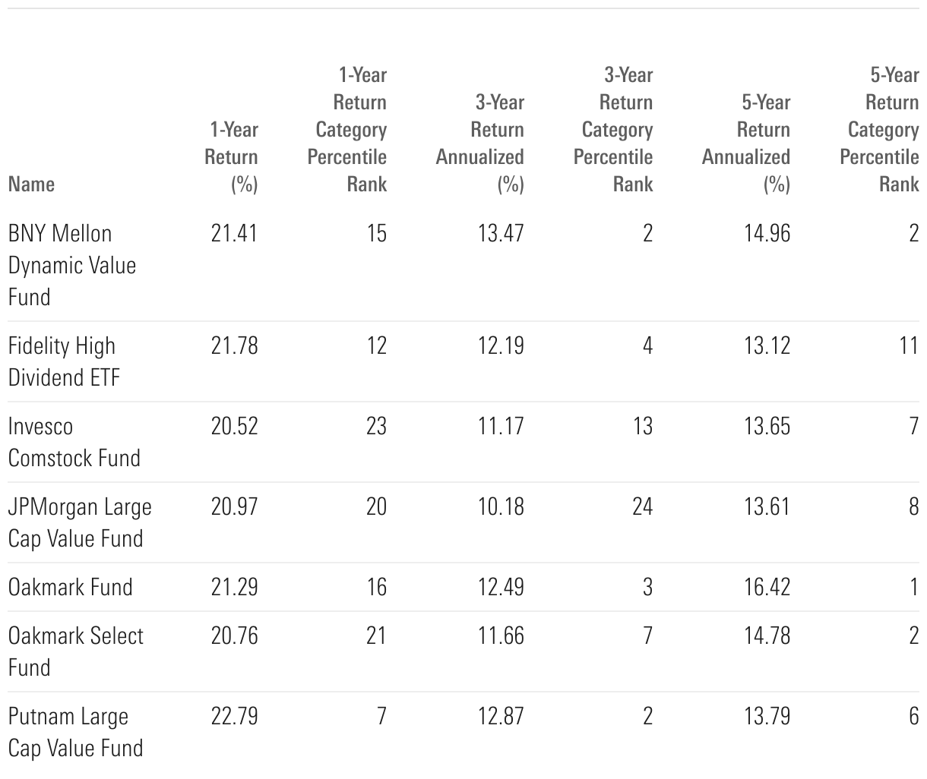Select the Invesco Comstock Fund row name
Screen dimensions: 927x779
tap(74, 442)
